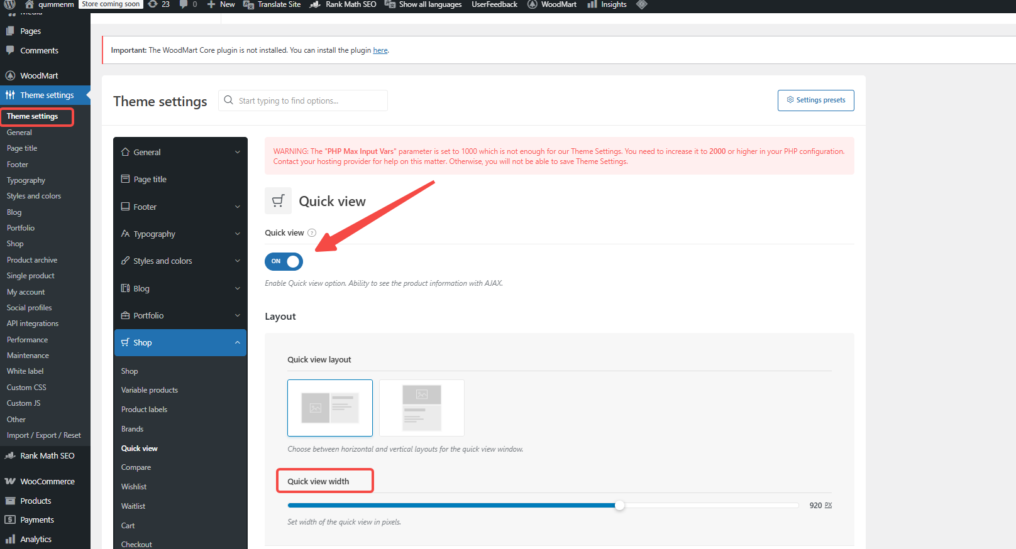Open Wishlist under Shop submenu

pyautogui.click(x=134, y=487)
